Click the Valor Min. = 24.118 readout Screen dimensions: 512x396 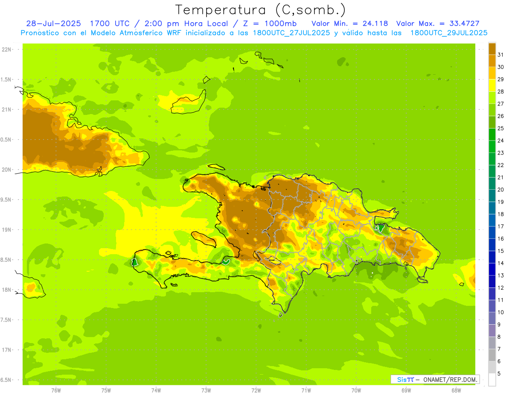[x=350, y=23]
